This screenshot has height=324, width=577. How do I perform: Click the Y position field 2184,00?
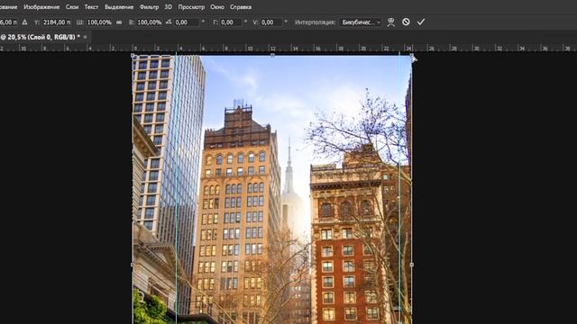[x=57, y=22]
